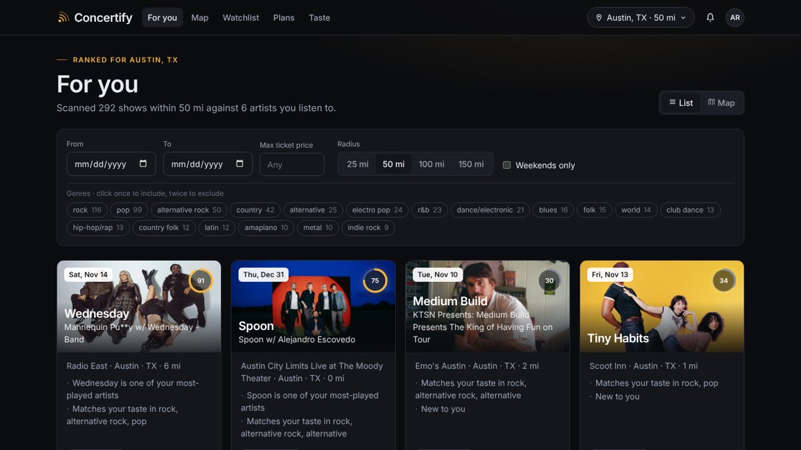Toggle the metal genre chip
Image resolution: width=801 pixels, height=450 pixels.
[x=318, y=228]
